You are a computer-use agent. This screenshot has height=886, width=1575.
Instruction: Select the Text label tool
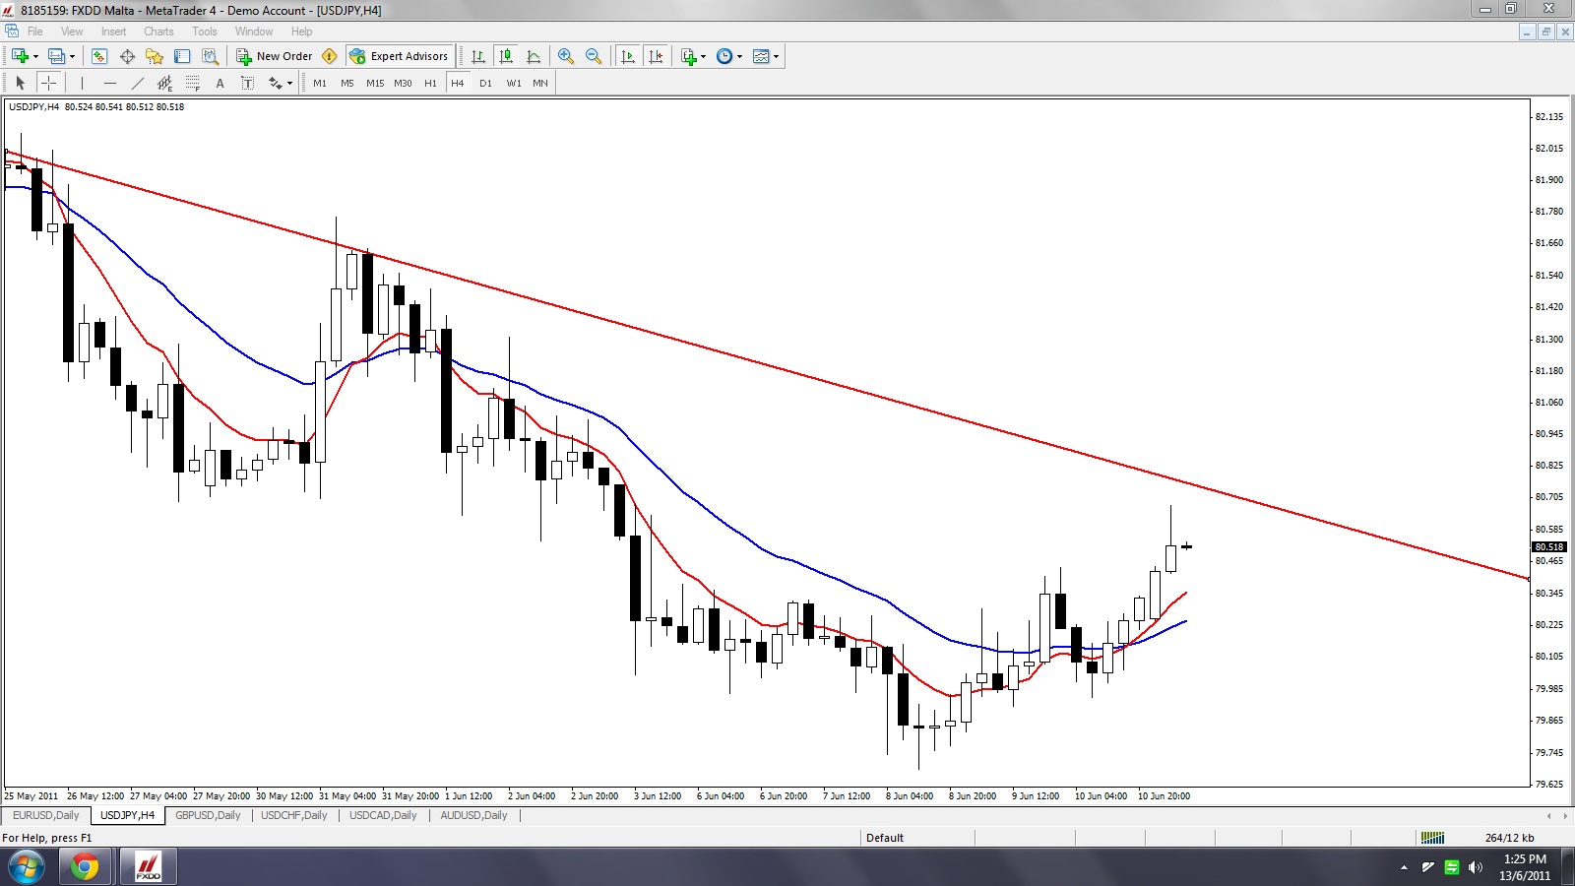pyautogui.click(x=220, y=83)
